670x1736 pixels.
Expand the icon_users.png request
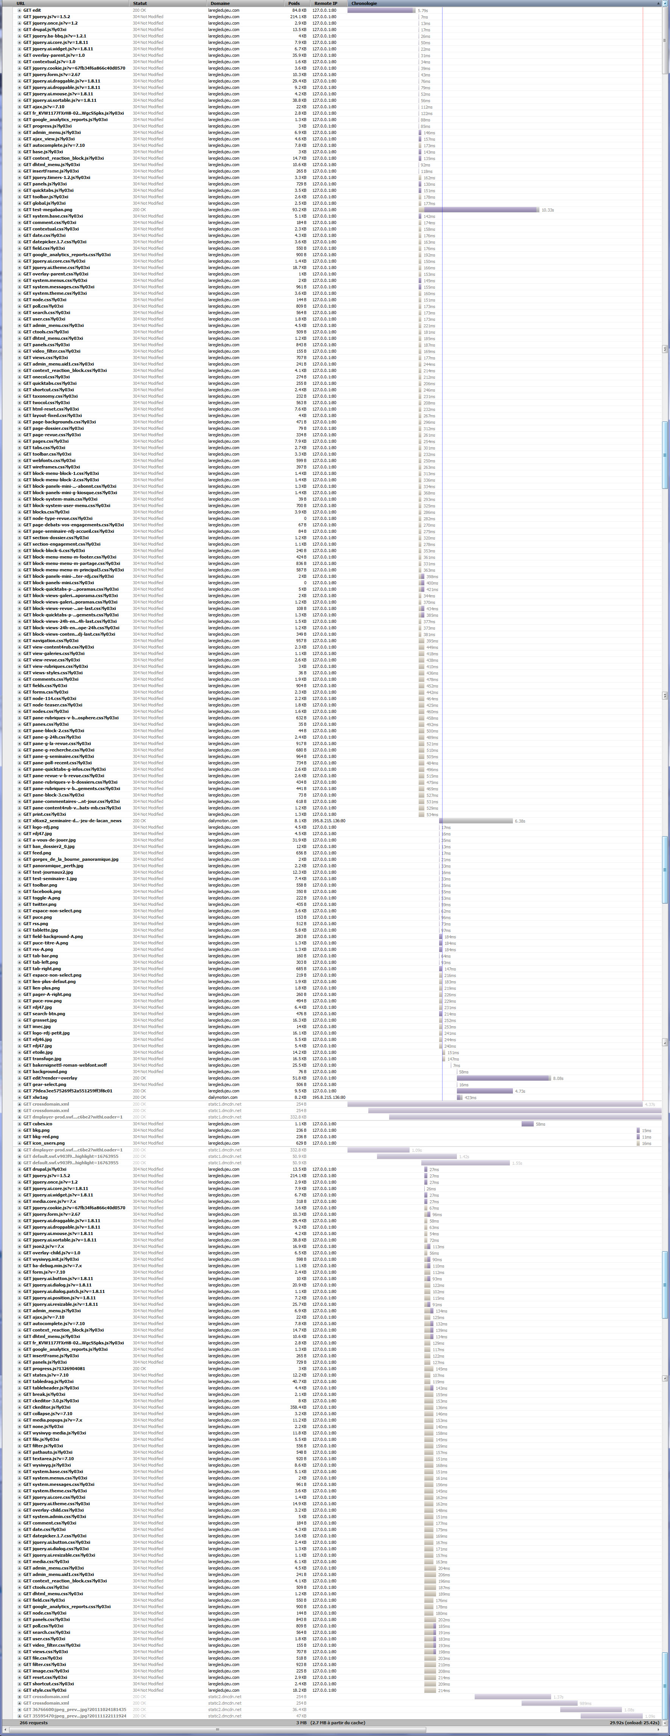[19, 1143]
